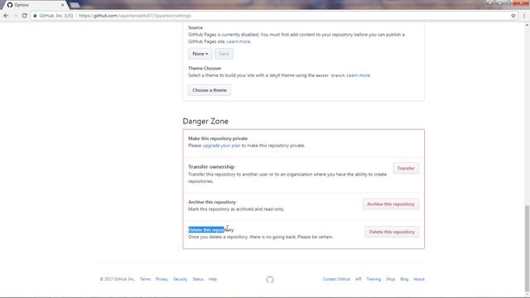The width and height of the screenshot is (530, 298).
Task: Open the None source dropdown
Action: pos(200,54)
